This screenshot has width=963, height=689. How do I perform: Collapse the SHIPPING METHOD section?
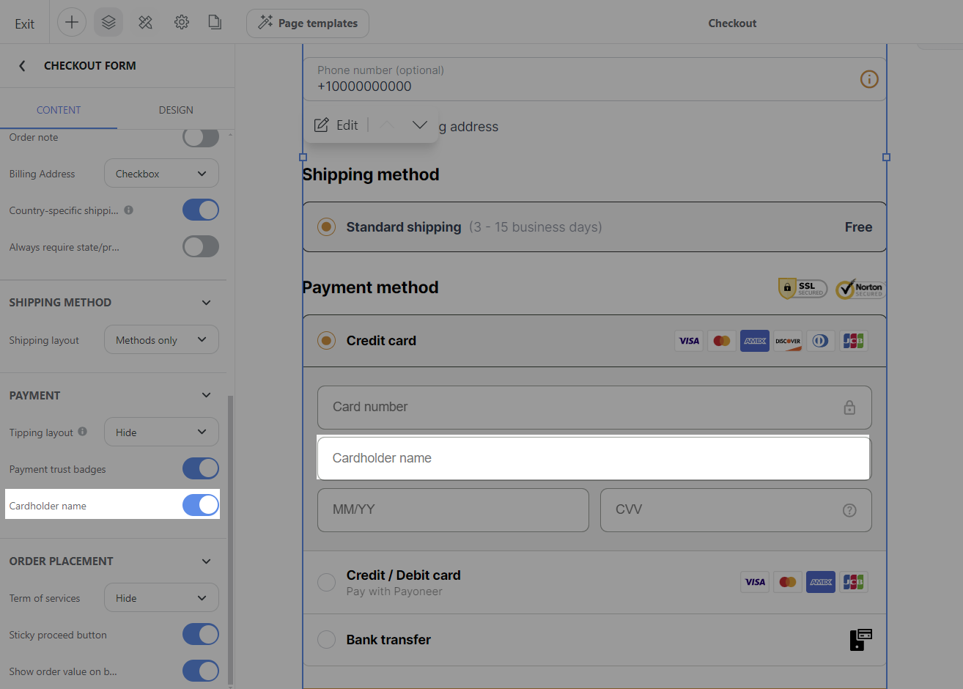206,303
